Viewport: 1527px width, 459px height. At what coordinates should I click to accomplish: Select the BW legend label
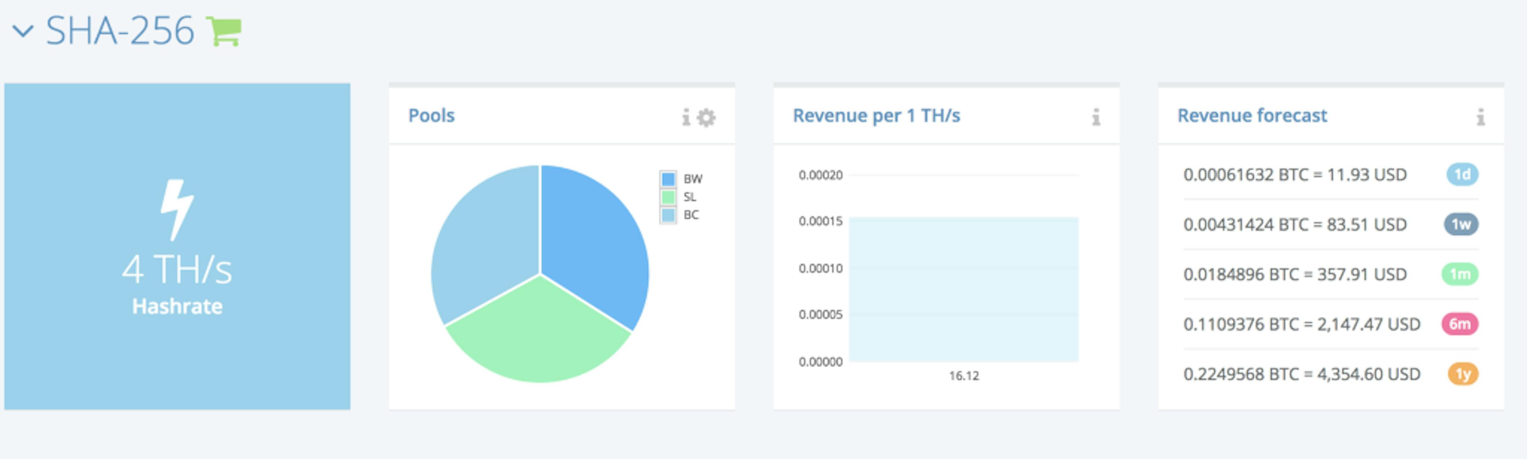(692, 179)
